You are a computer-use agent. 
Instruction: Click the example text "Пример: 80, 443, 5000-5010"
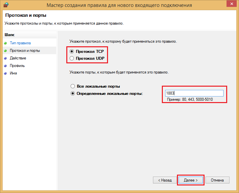tap(190, 99)
